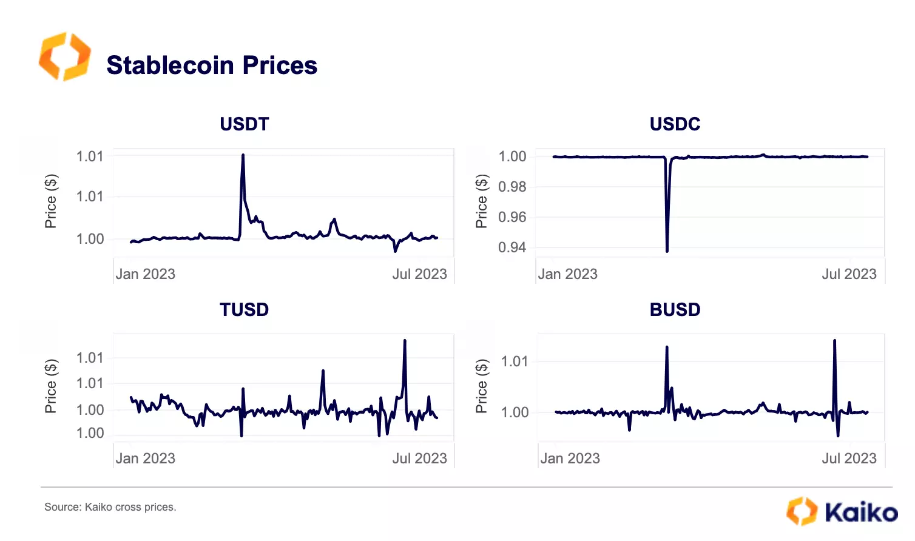Viewport: 915px width, 541px height.
Task: Click the 0.94 tick on USDC y-axis
Action: [512, 247]
